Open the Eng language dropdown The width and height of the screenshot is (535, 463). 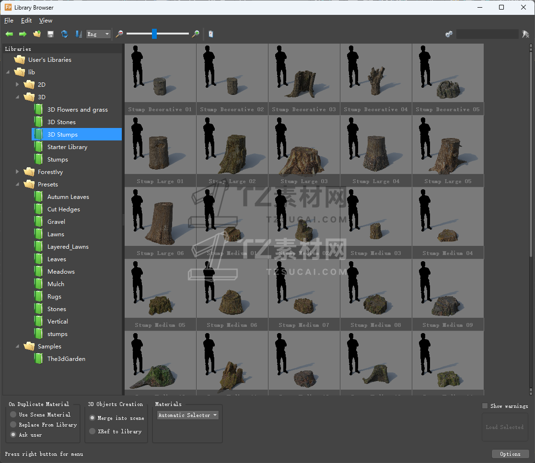(98, 34)
